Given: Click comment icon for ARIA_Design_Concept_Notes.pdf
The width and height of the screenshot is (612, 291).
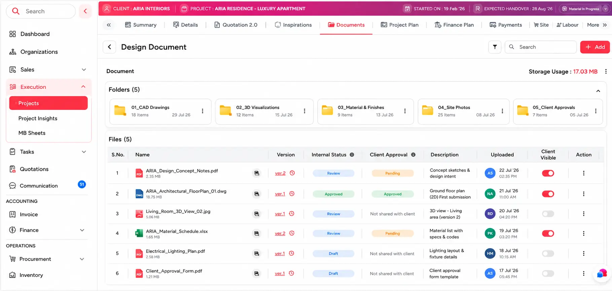Looking at the screenshot, I should pos(257,173).
